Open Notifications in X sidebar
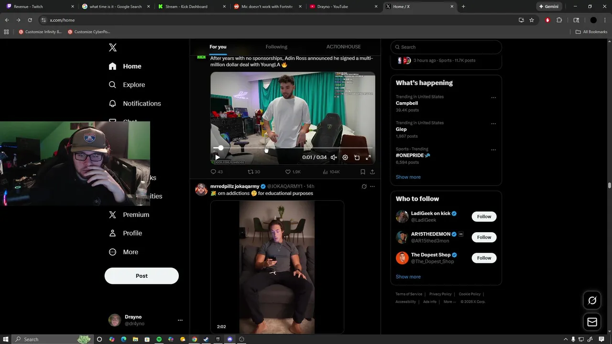This screenshot has width=612, height=344. click(135, 103)
